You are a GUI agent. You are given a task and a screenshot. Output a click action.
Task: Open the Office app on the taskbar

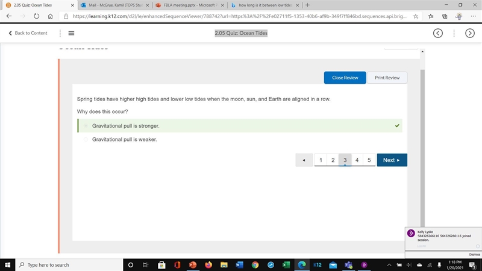point(177,265)
